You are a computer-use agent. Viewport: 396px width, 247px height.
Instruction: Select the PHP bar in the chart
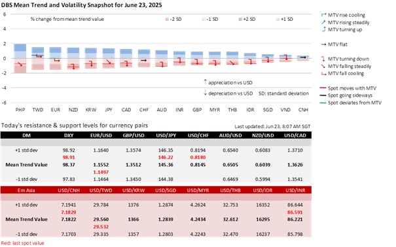pyautogui.click(x=20, y=58)
